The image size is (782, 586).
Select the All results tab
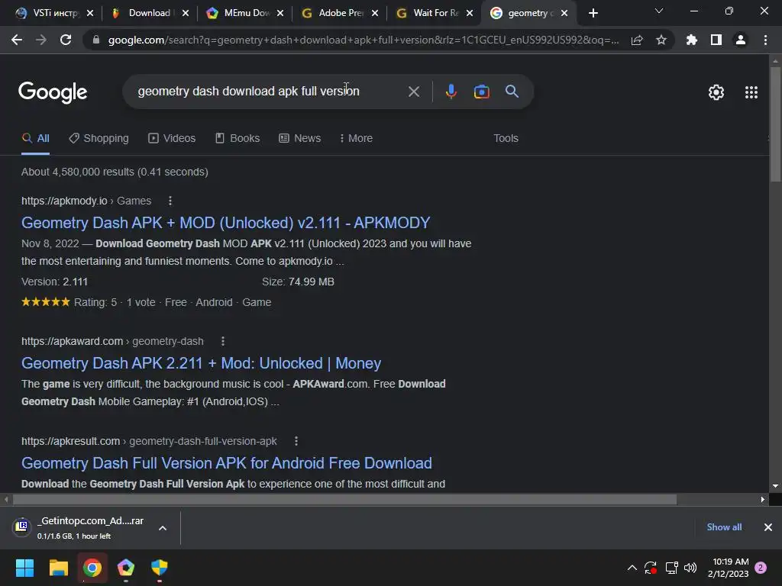coord(35,139)
